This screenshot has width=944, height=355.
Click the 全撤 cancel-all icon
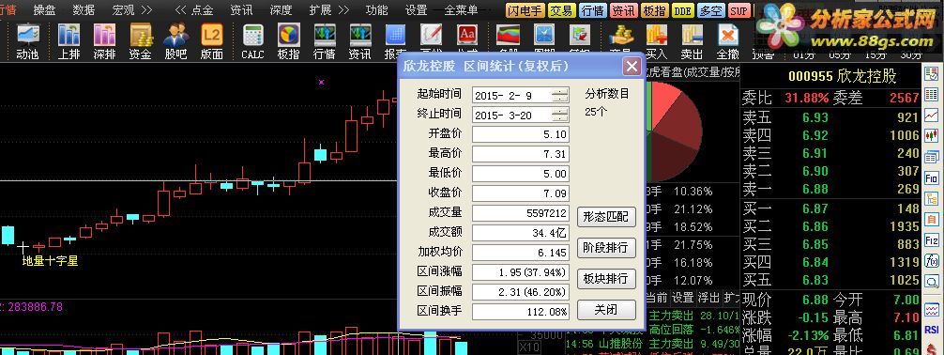(x=728, y=41)
